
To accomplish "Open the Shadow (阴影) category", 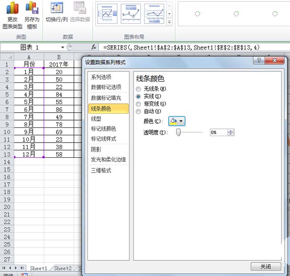I will click(96, 149).
